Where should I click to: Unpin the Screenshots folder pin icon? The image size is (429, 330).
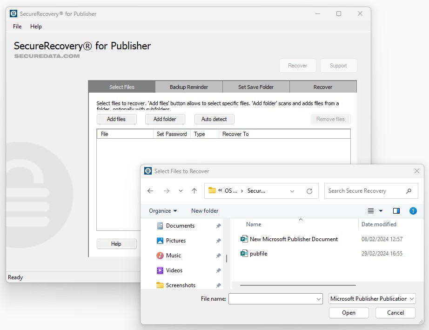218,285
